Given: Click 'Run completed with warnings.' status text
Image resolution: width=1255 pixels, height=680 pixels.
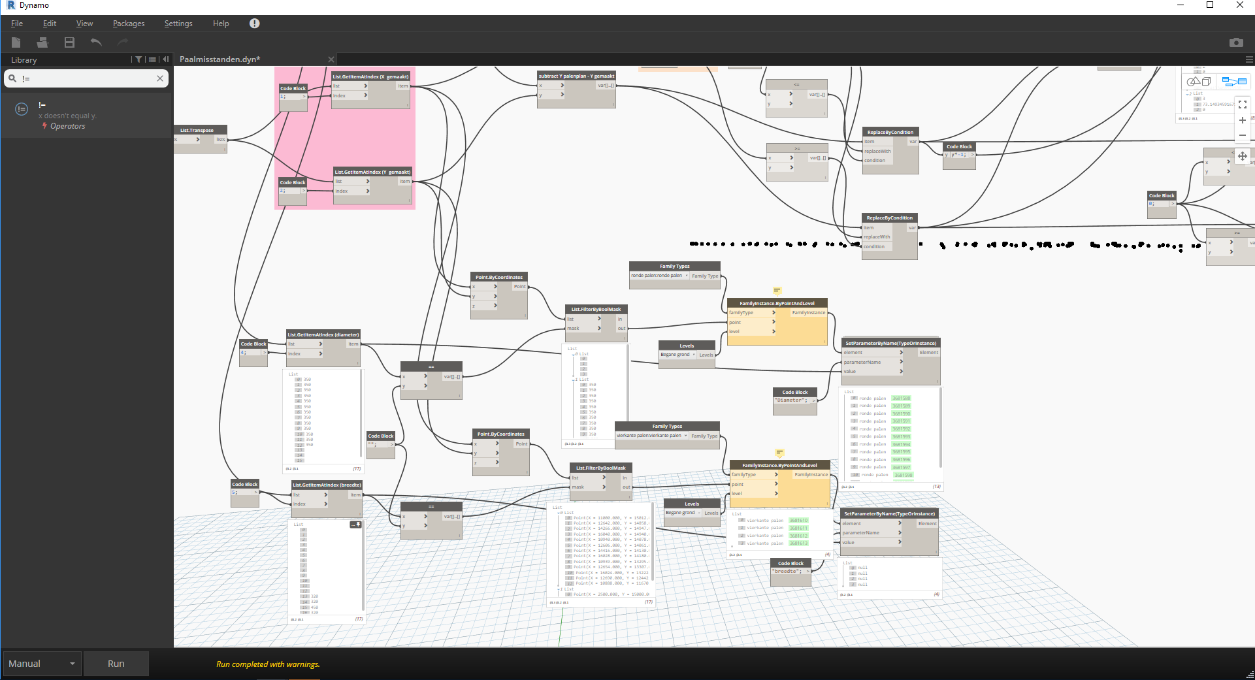Looking at the screenshot, I should tap(268, 664).
